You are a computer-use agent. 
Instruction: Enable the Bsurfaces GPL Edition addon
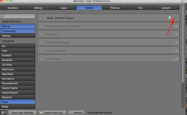[x=176, y=26]
